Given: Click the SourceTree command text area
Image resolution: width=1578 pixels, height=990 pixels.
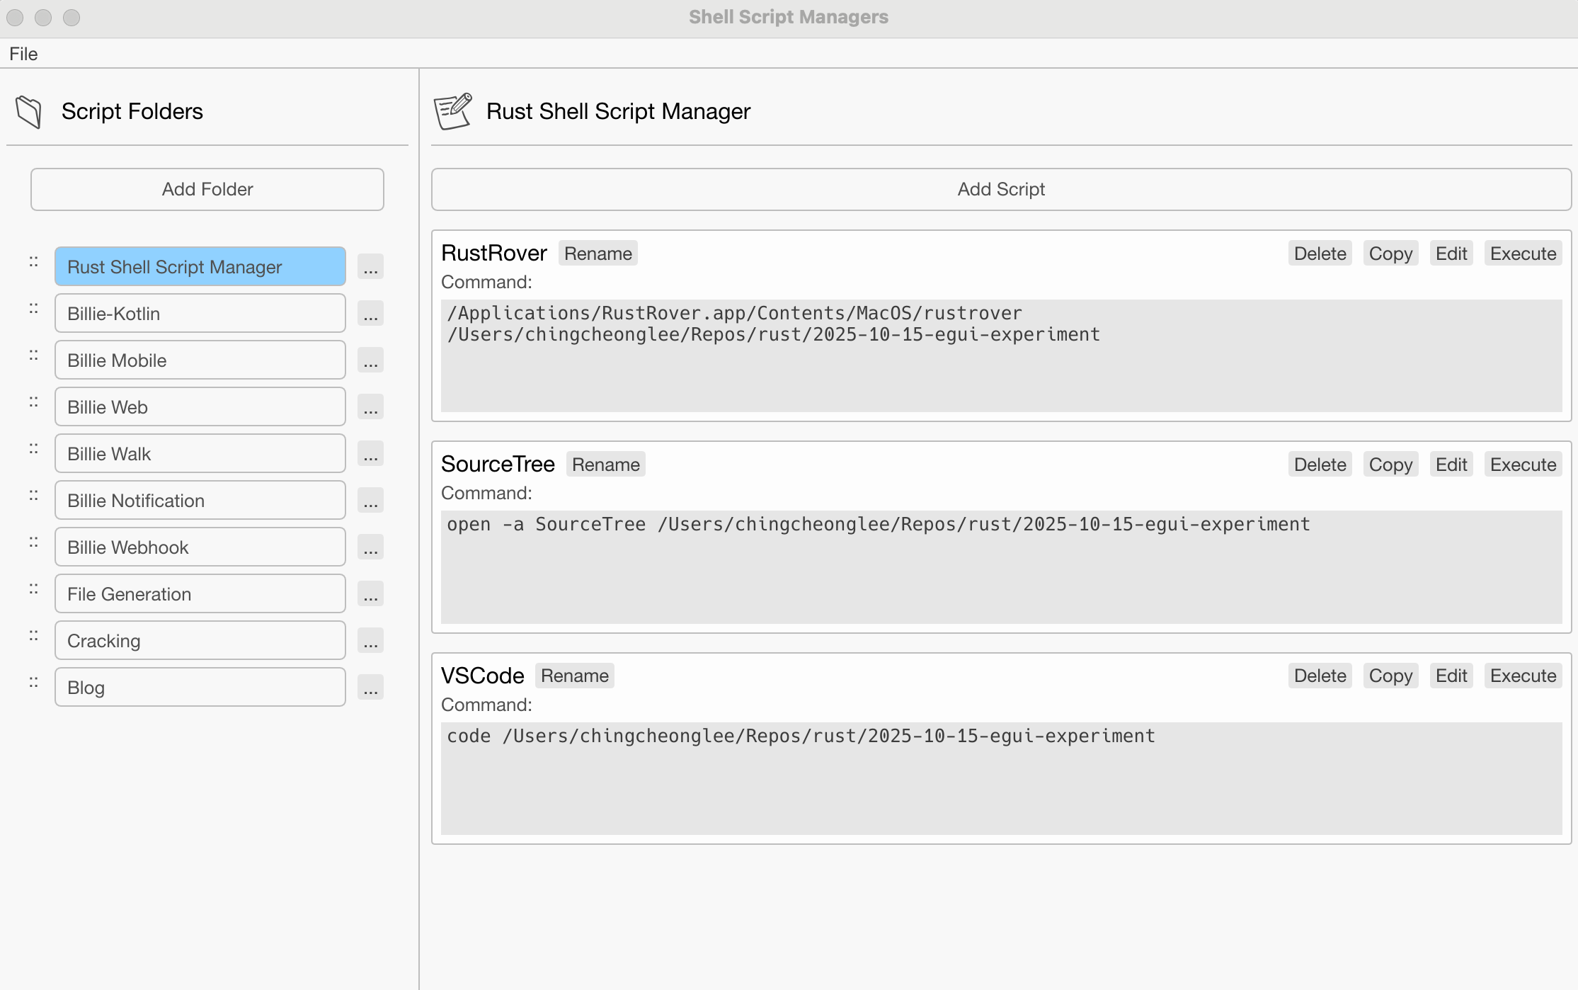Looking at the screenshot, I should 1001,567.
